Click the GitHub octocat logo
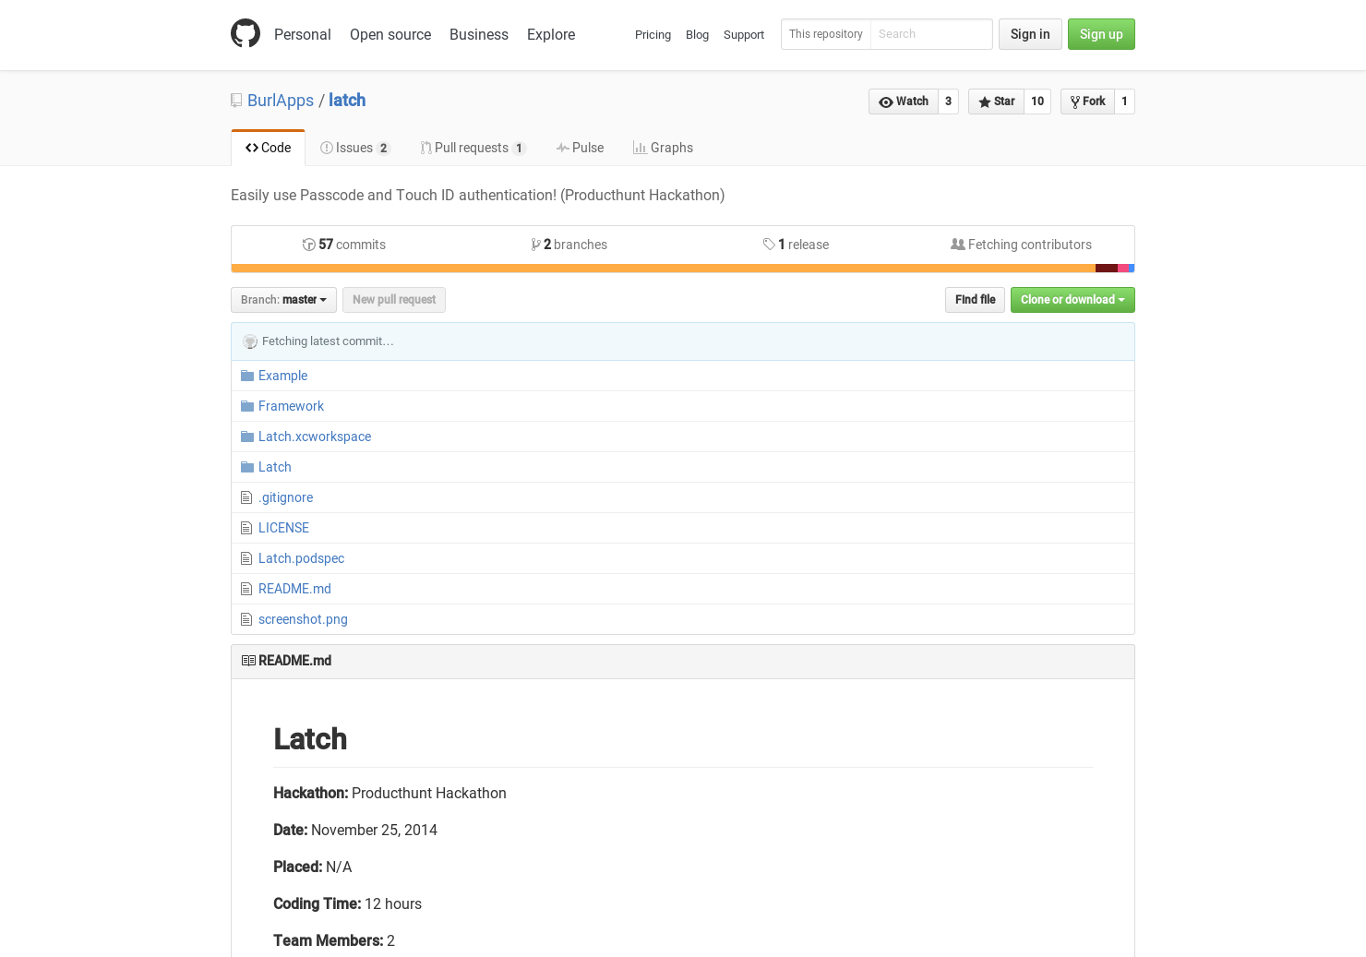This screenshot has height=957, width=1366. pos(246,34)
